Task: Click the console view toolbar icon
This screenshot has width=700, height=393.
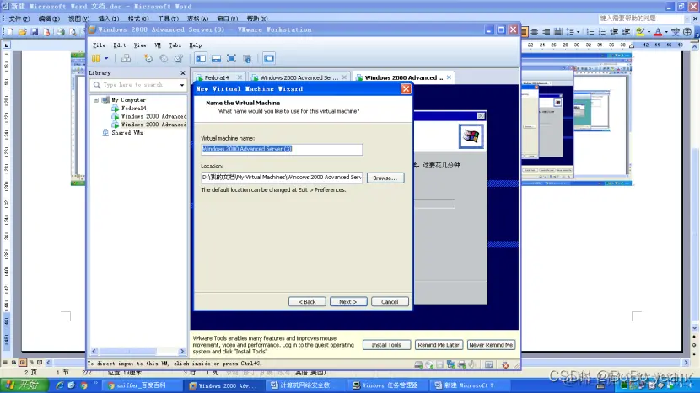Action: pyautogui.click(x=269, y=58)
